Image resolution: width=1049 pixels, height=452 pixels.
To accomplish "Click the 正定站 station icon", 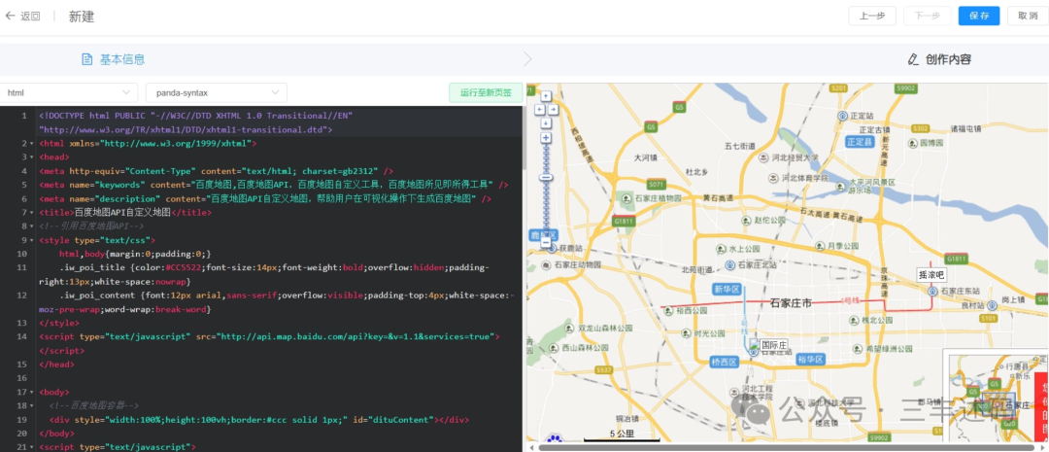I will pyautogui.click(x=842, y=115).
